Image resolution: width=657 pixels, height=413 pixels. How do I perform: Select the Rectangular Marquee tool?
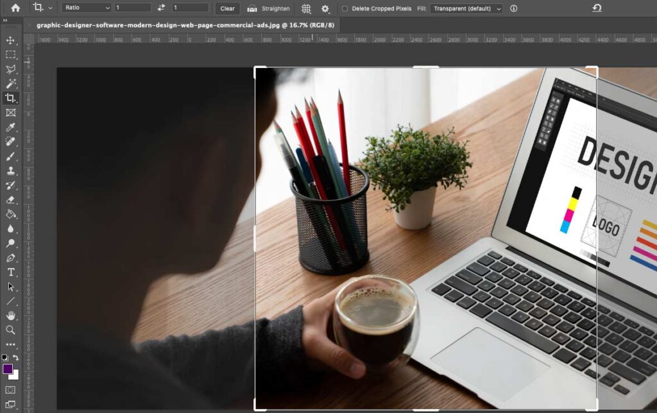[10, 55]
